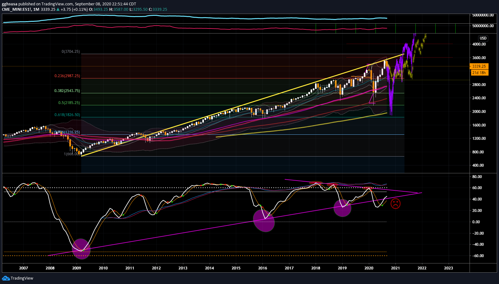Click the 2007 year label on time axis
Viewport: 499px width, 284px height.
[x=23, y=268]
